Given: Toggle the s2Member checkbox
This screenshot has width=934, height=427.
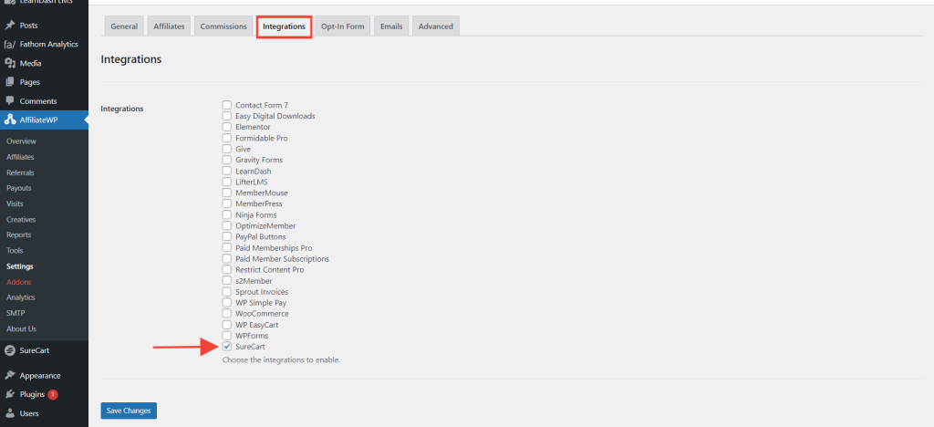Looking at the screenshot, I should coord(227,280).
